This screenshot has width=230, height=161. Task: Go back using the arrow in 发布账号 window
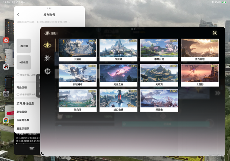click(18, 14)
